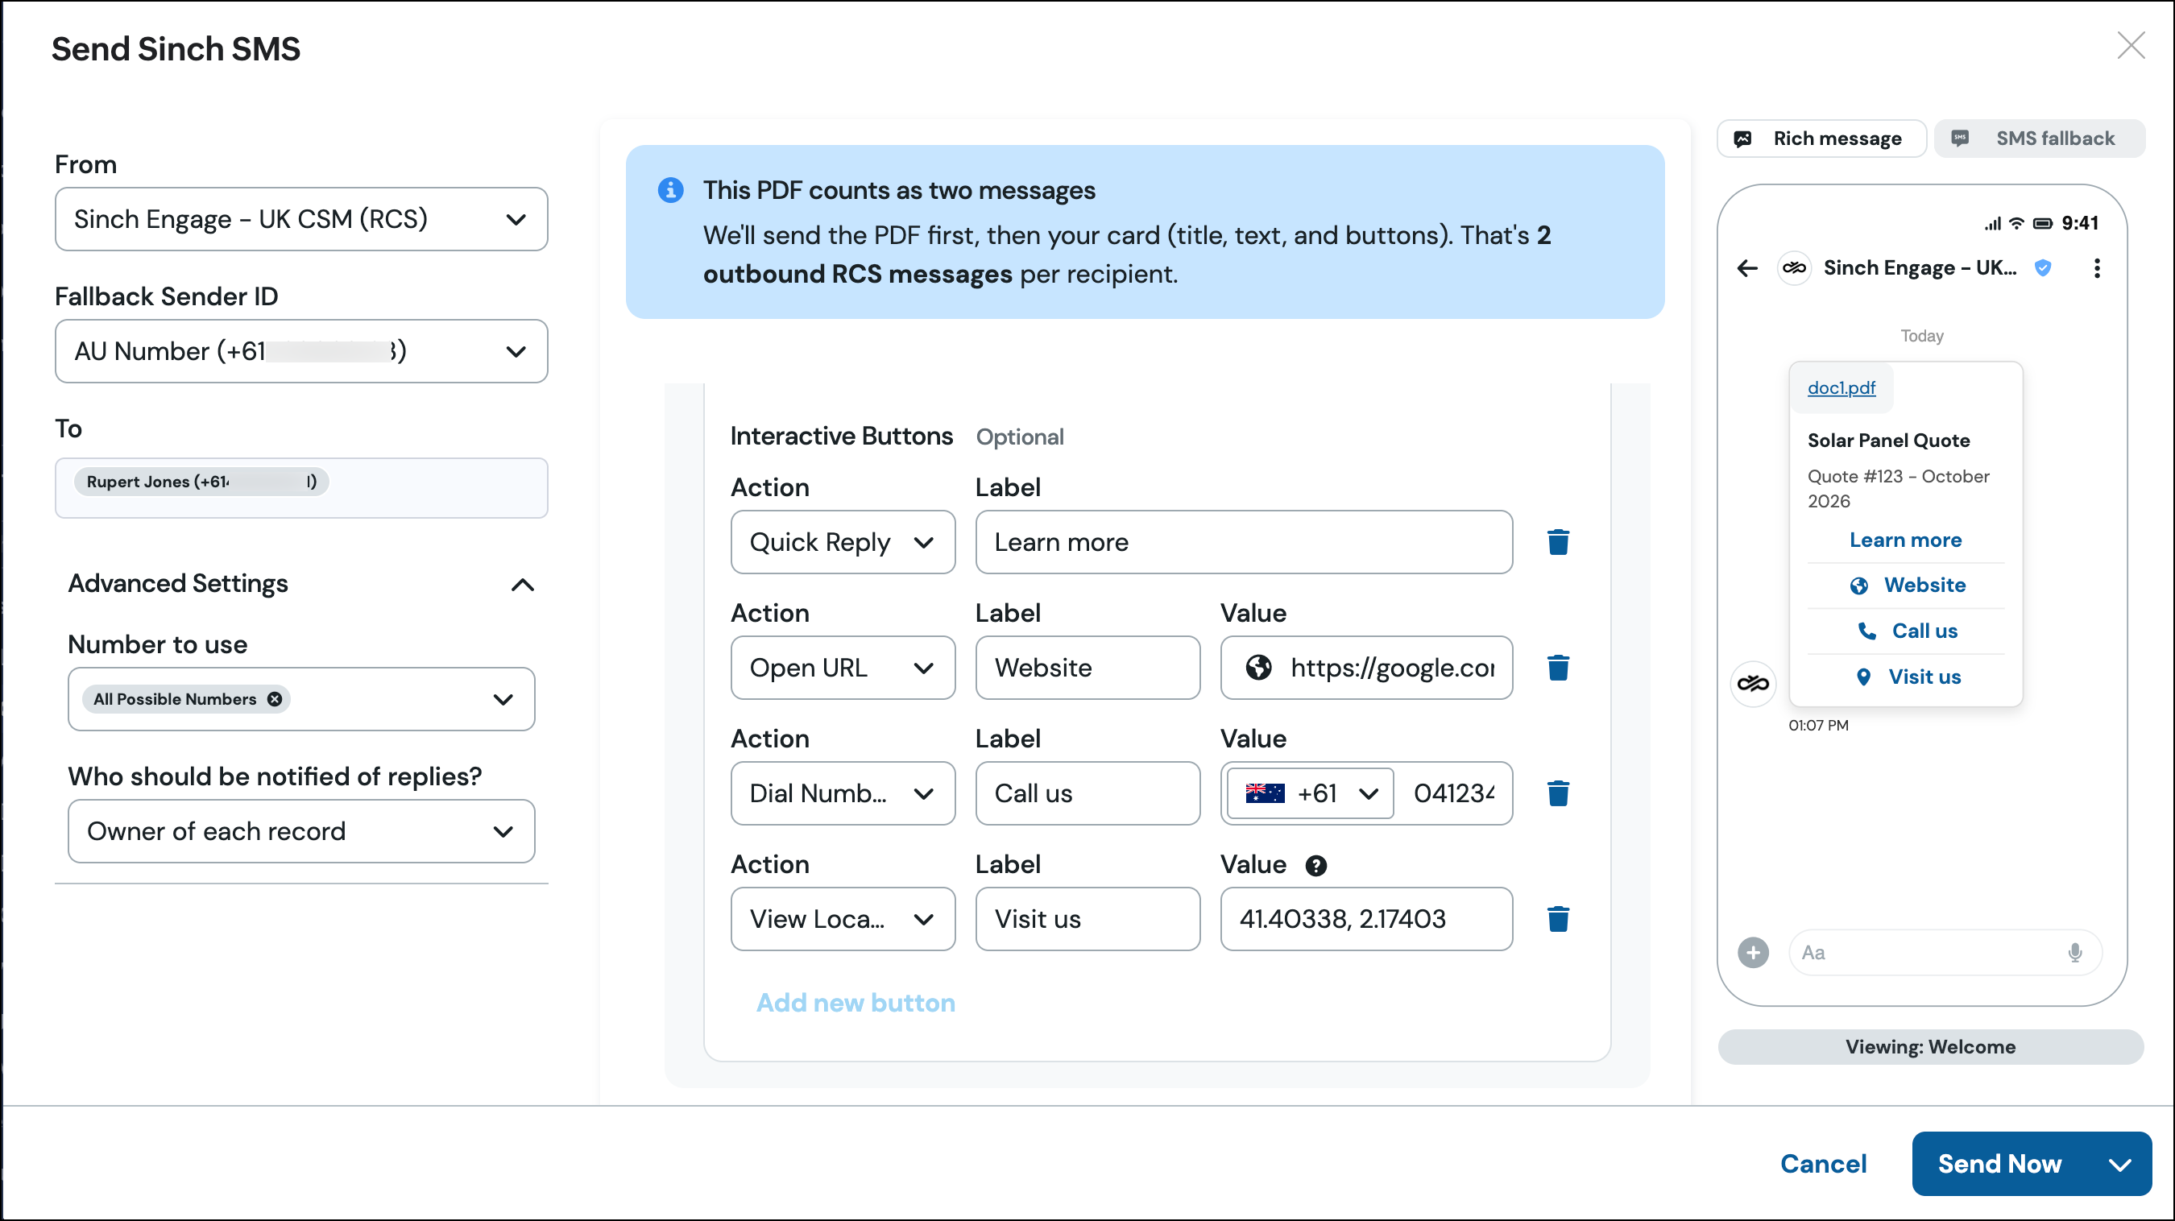This screenshot has width=2175, height=1221.
Task: Change the Quick Reply action dropdown
Action: pyautogui.click(x=843, y=542)
